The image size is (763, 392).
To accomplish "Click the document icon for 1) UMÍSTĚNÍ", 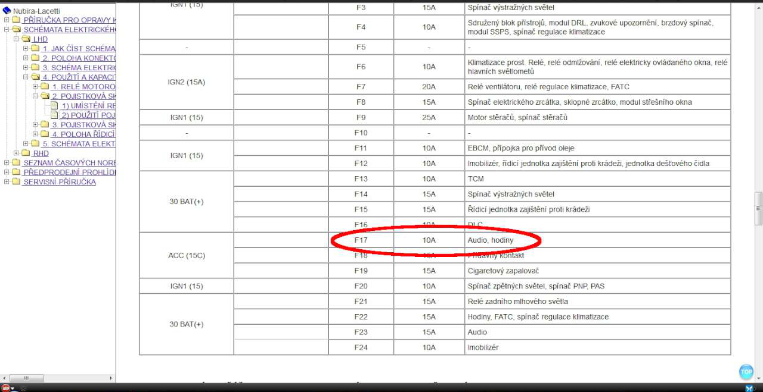I will coord(55,106).
